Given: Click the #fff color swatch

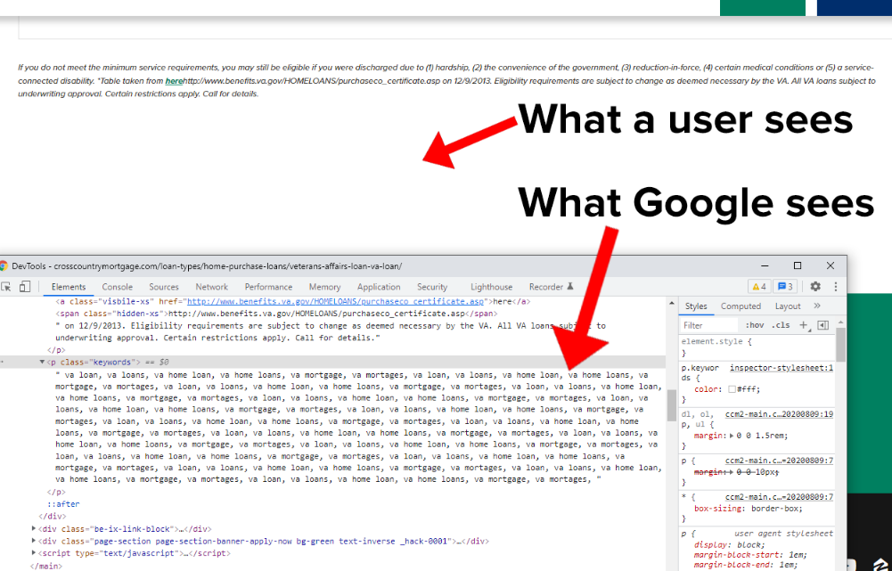Looking at the screenshot, I should point(732,389).
